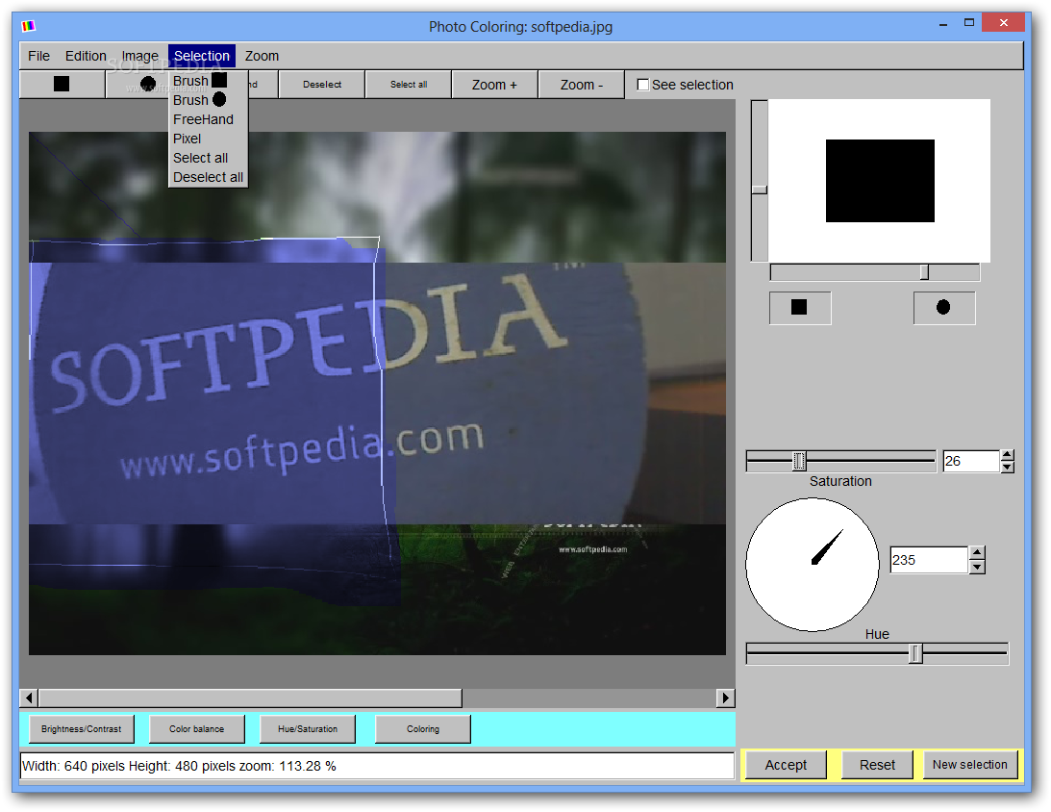1051x812 pixels.
Task: Open the Zoom menu
Action: pyautogui.click(x=263, y=56)
